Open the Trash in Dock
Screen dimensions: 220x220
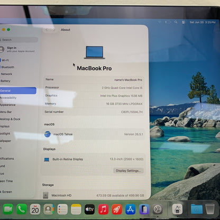(210, 209)
